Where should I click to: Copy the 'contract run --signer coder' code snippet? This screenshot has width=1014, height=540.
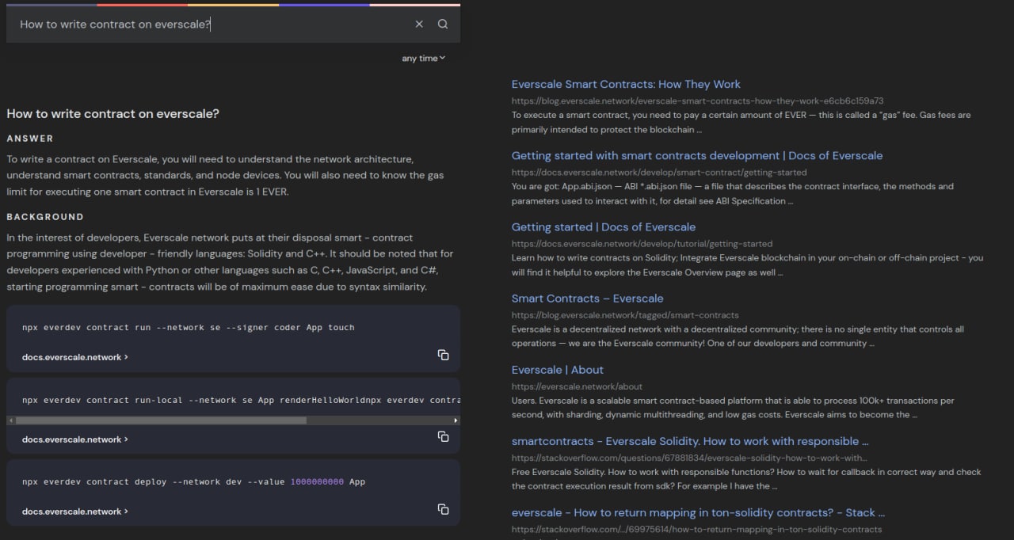point(443,355)
